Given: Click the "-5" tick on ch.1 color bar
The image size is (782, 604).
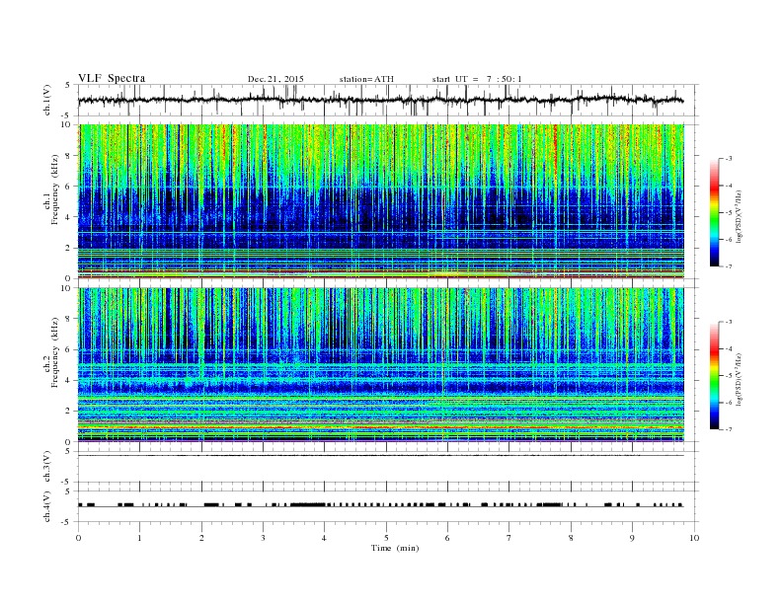Looking at the screenshot, I should point(729,213).
